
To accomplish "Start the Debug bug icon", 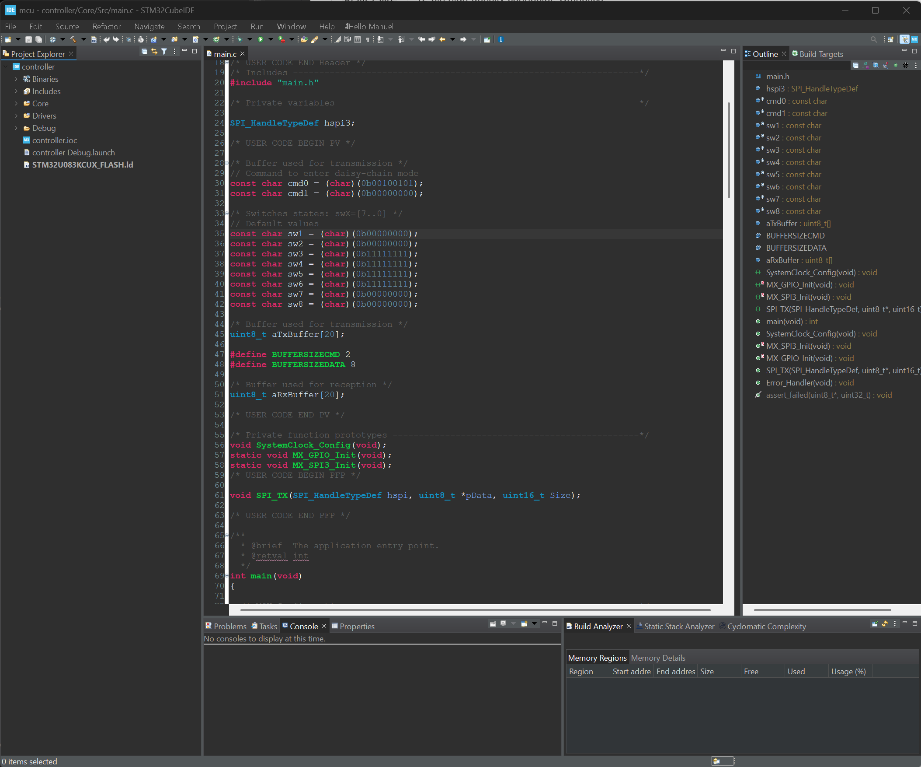I will [x=240, y=39].
